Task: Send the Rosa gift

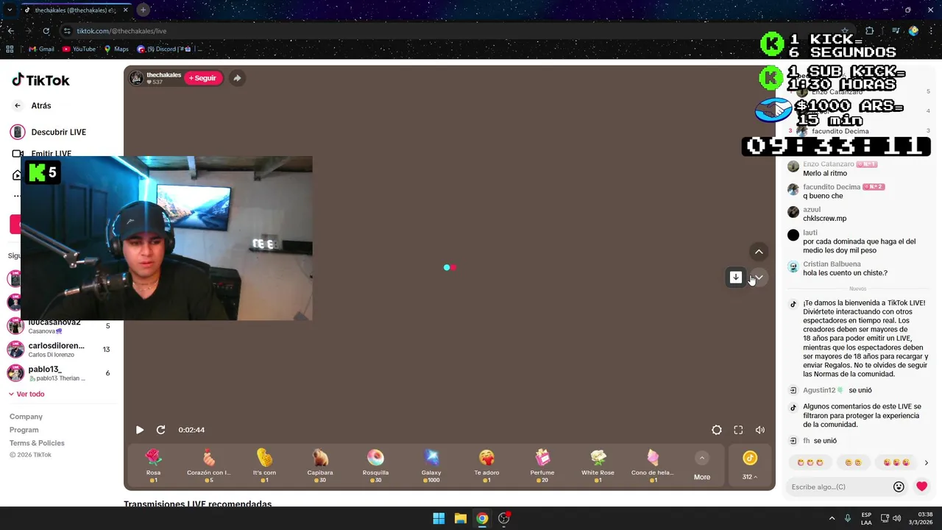Action: click(x=153, y=466)
